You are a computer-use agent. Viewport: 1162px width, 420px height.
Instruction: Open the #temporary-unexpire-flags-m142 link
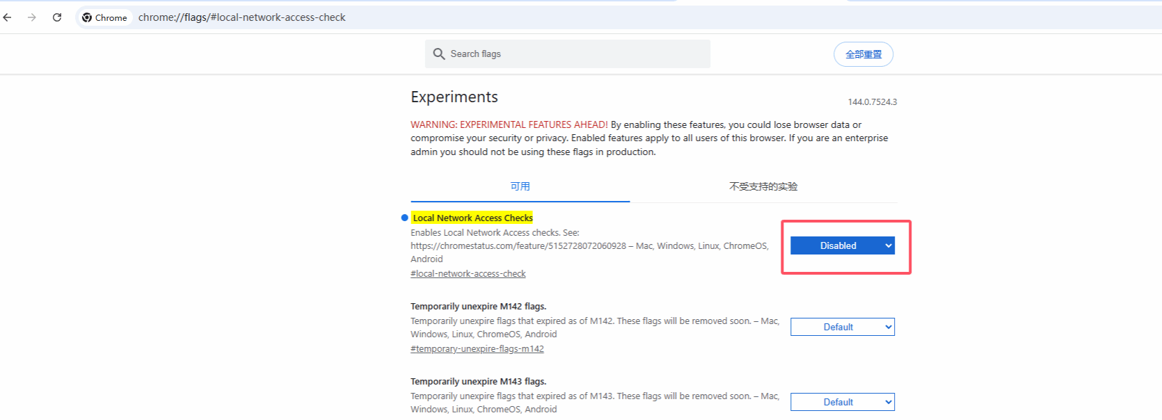pyautogui.click(x=477, y=349)
